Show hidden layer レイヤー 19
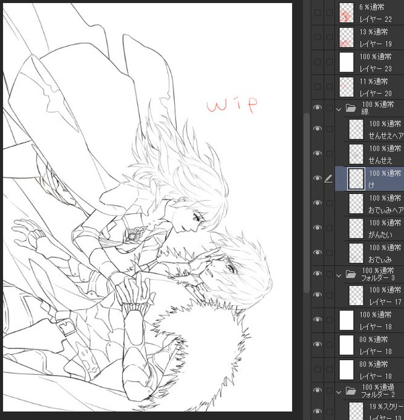The height and width of the screenshot is (420, 404). (x=318, y=37)
